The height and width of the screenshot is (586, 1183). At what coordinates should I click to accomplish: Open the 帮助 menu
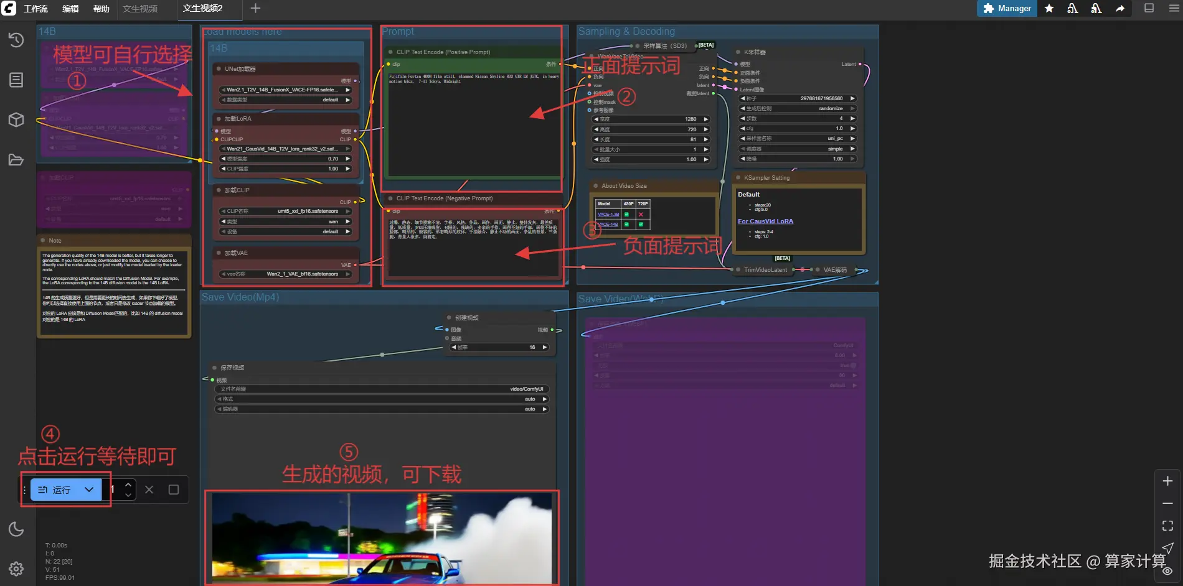pos(101,9)
